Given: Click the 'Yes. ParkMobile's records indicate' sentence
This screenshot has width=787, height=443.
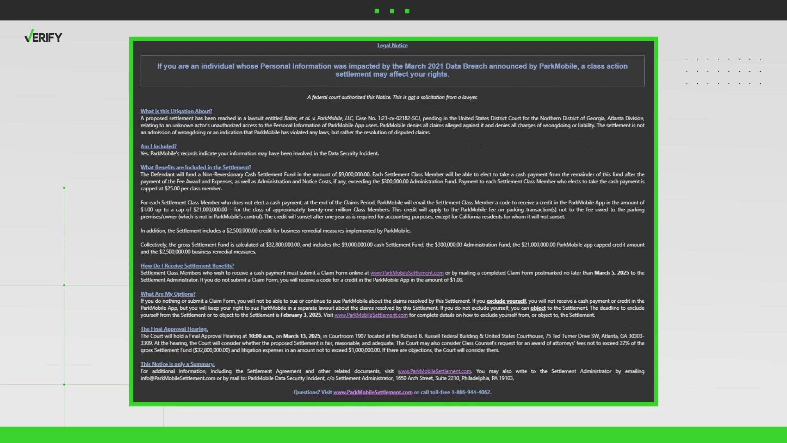Looking at the screenshot, I should point(259,153).
